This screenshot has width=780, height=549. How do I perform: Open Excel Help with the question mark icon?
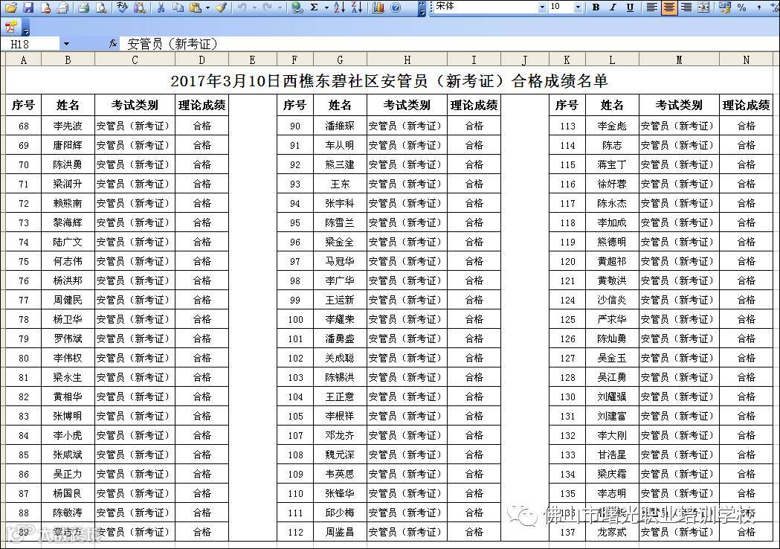click(396, 7)
